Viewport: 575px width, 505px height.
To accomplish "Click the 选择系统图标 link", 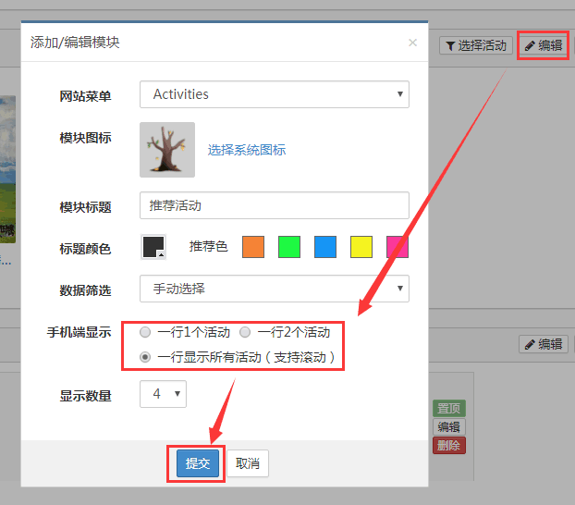I will (247, 150).
